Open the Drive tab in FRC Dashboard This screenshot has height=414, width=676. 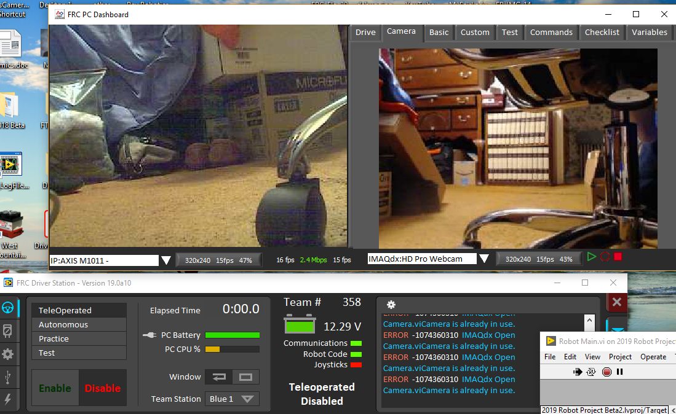point(365,33)
